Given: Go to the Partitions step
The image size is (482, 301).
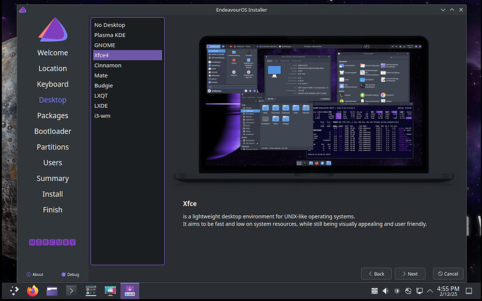Looking at the screenshot, I should tap(52, 147).
